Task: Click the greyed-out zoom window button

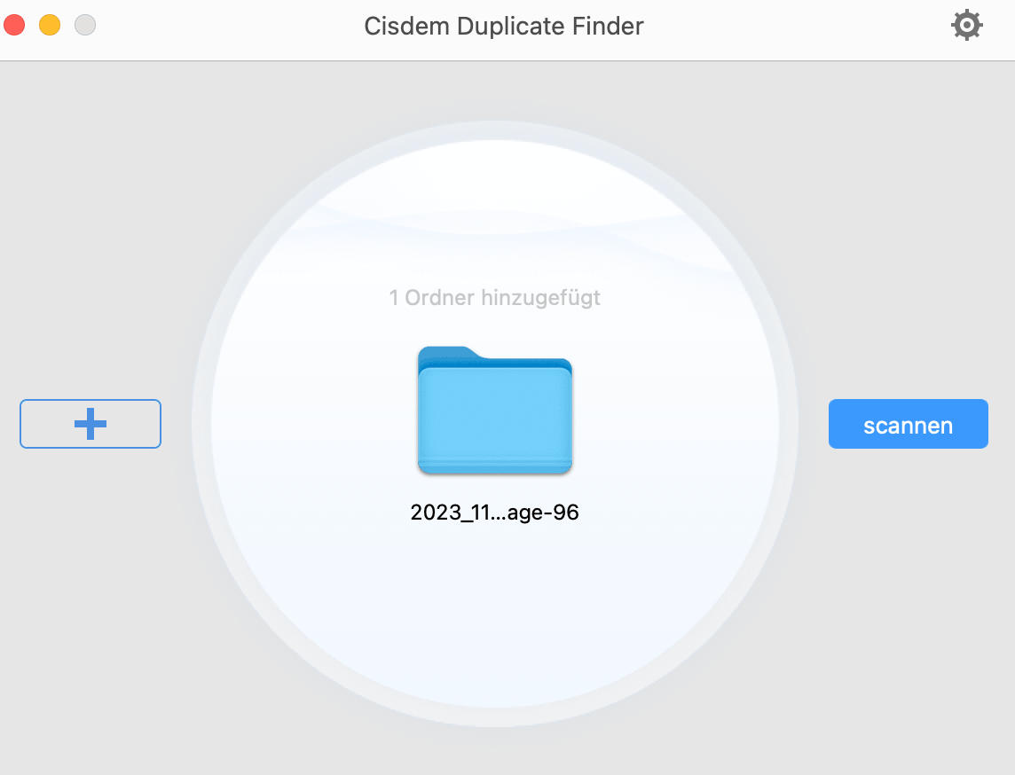Action: coord(85,25)
